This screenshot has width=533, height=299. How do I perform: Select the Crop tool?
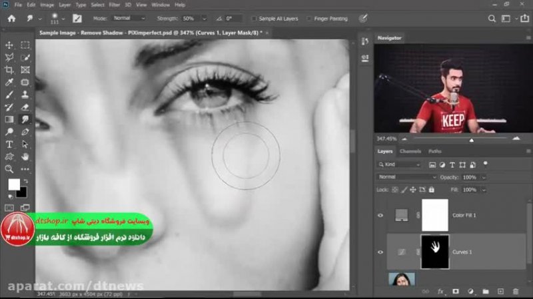(9, 70)
